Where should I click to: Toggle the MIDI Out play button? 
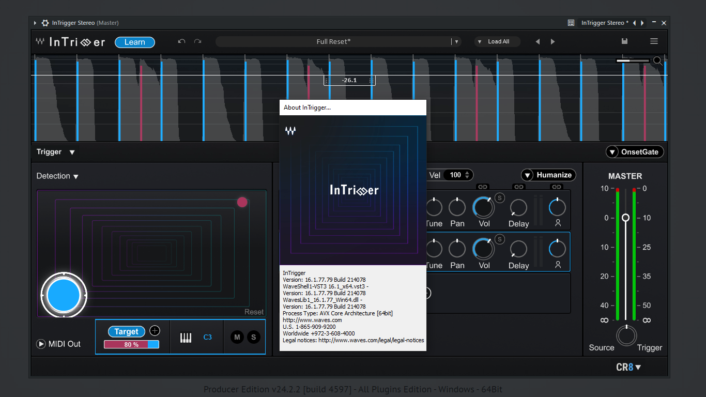(41, 344)
